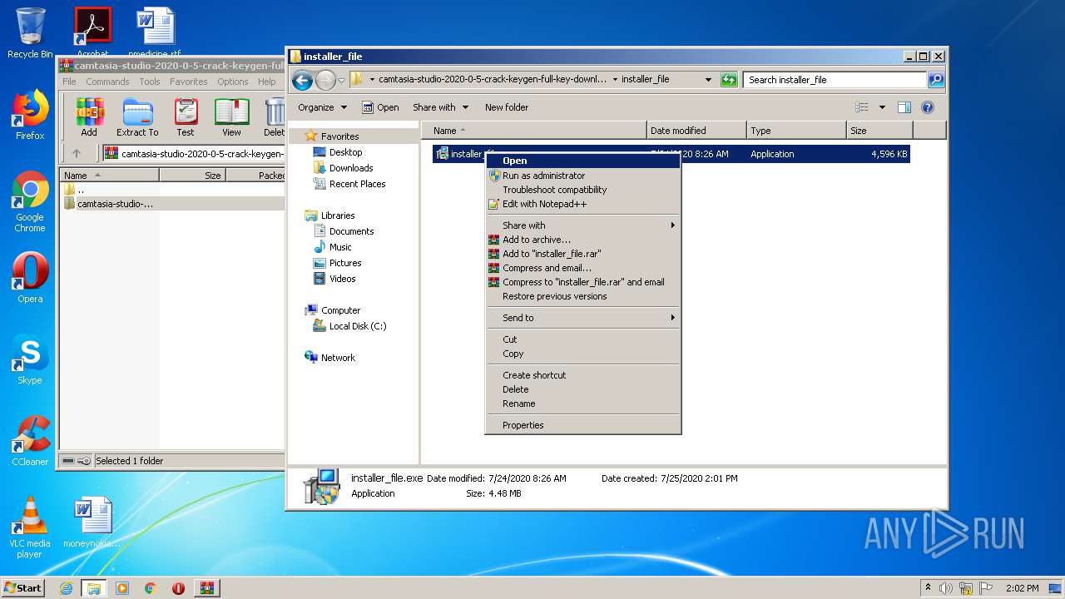Click WinRAR Extract To toolbar icon

[137, 117]
